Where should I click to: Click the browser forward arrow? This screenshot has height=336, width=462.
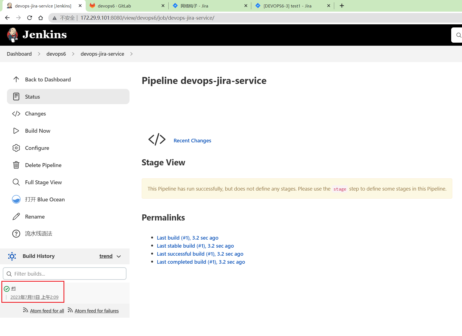point(19,18)
